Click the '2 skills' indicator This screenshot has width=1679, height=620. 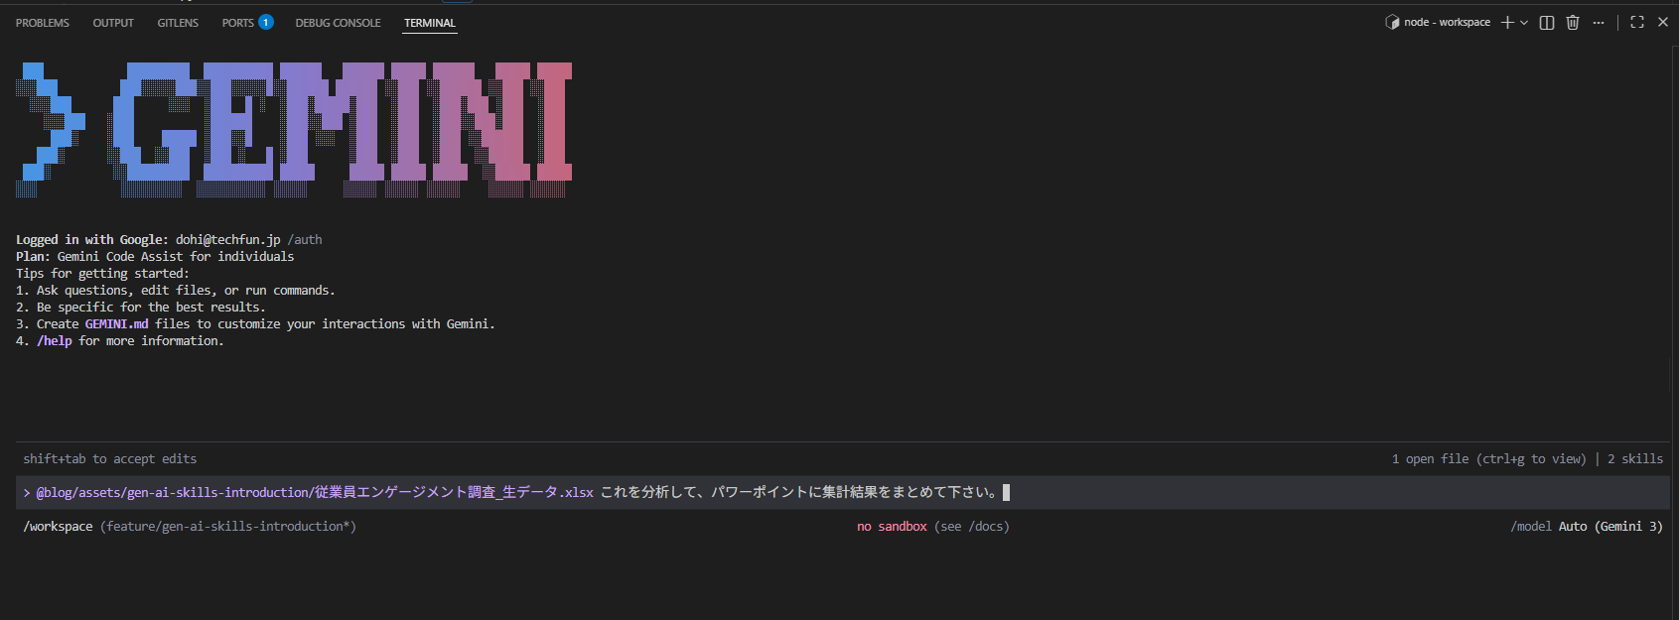pyautogui.click(x=1635, y=459)
